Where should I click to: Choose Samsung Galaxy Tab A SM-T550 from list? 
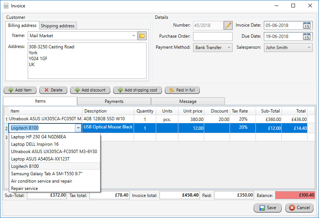click(55, 174)
